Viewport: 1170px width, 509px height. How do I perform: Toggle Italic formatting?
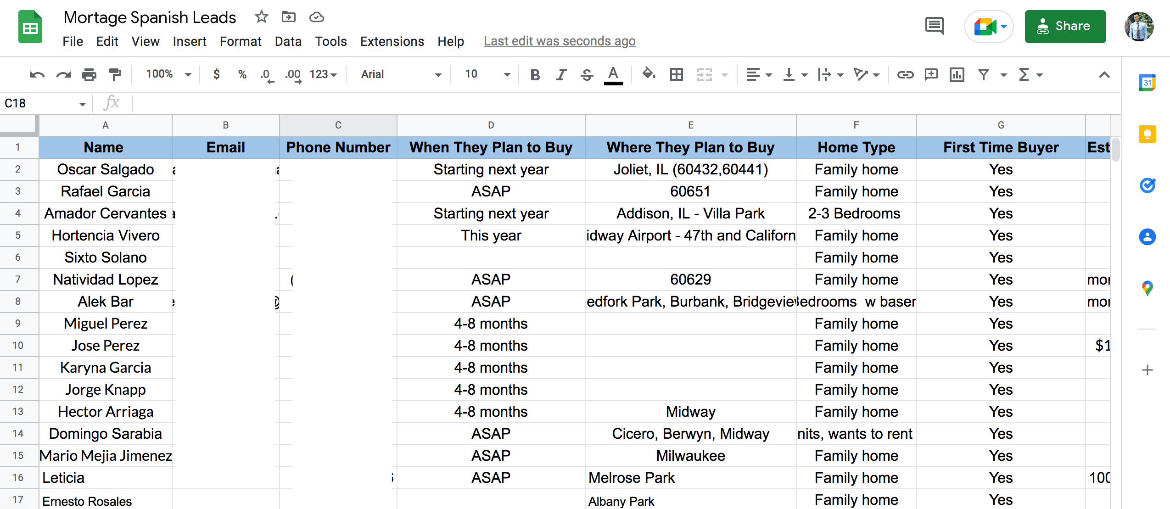coord(560,74)
